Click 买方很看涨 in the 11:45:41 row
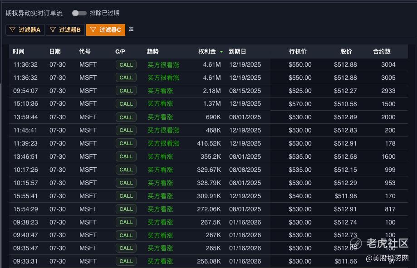The height and width of the screenshot is (268, 417). (163, 130)
